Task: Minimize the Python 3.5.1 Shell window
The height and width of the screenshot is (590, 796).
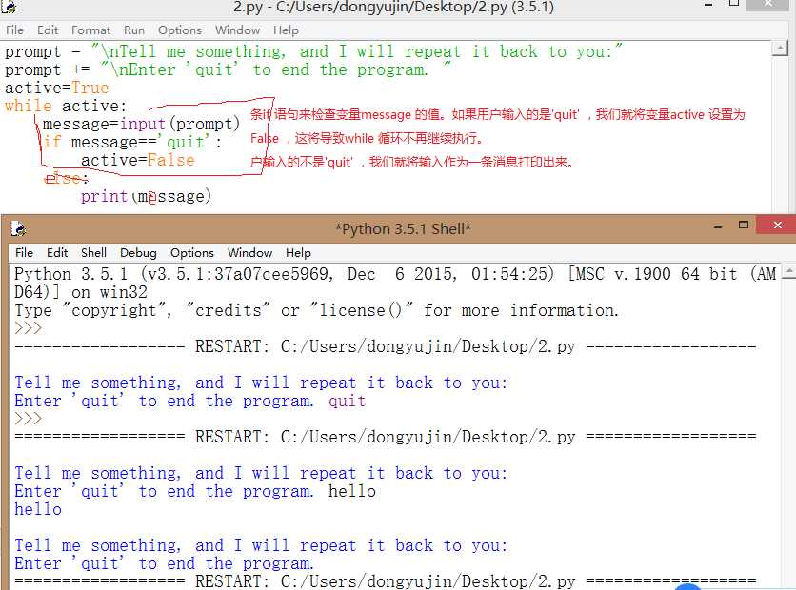Action: click(x=718, y=226)
